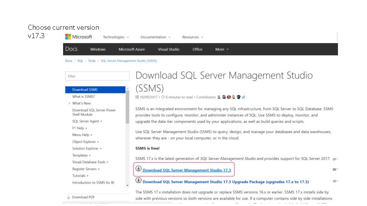Select Microsoft Azure in Docs navigation

(x=132, y=49)
